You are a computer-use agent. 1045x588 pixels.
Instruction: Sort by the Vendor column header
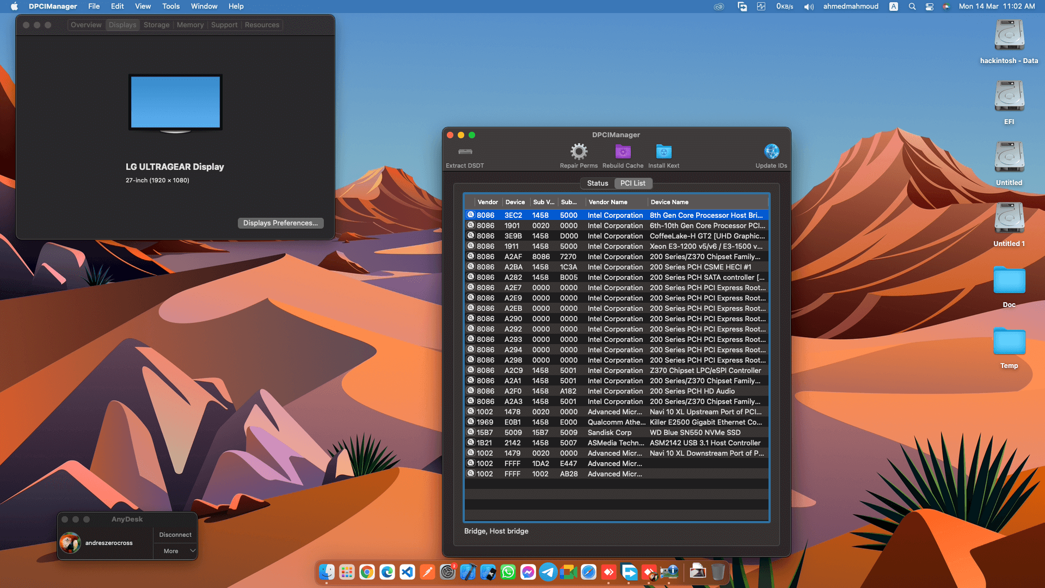click(488, 202)
